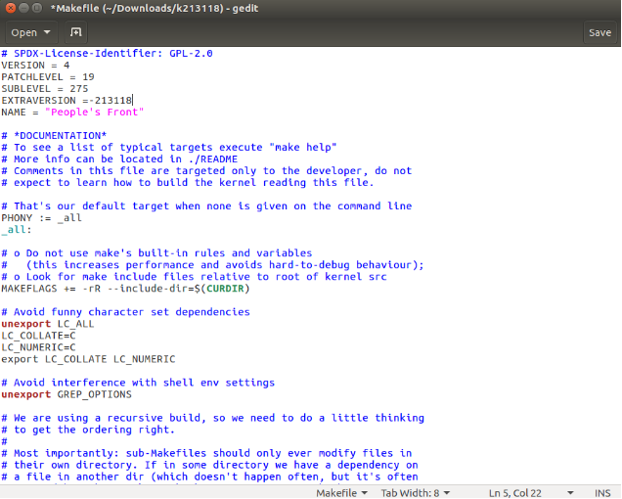Open the Tab Width: 8 dropdown

point(415,493)
